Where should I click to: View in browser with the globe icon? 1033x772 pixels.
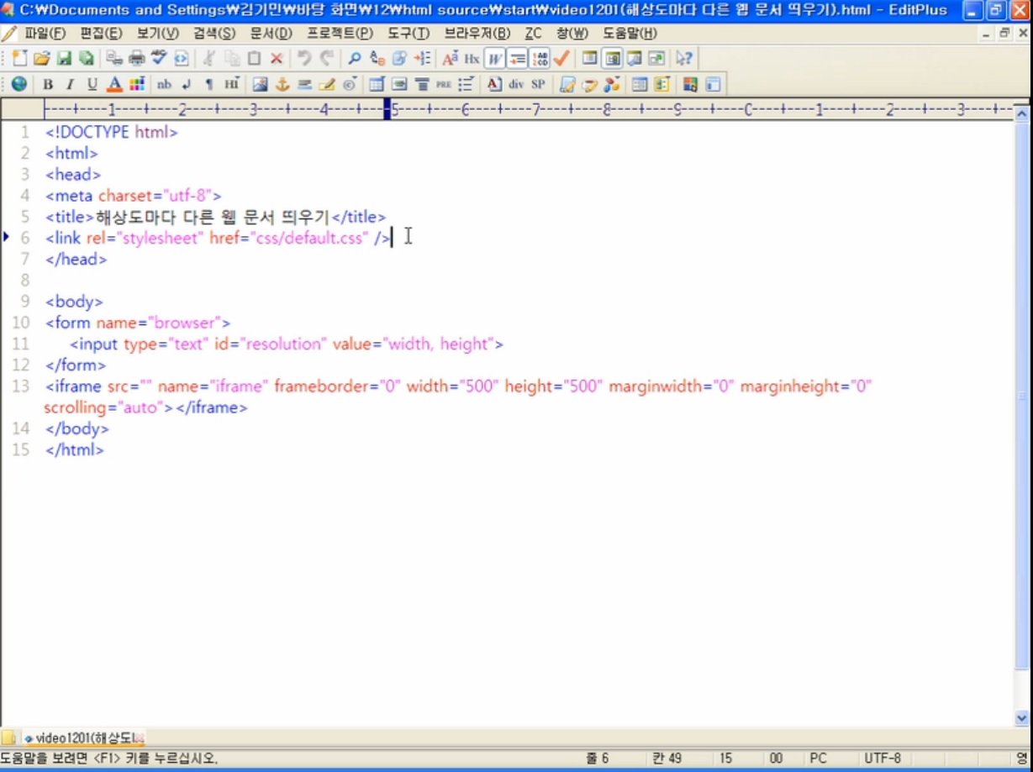click(19, 84)
